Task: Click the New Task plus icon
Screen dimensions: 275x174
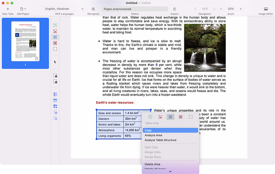Action: coord(8,9)
